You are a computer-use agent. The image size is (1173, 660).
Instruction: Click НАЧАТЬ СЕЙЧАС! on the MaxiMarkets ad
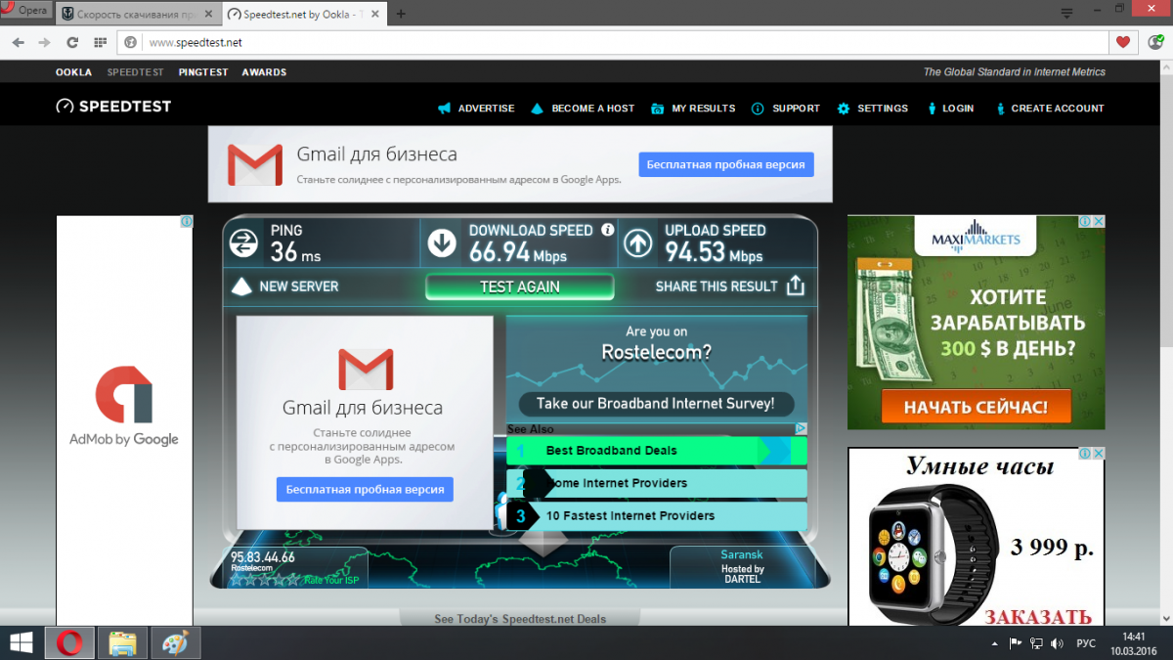click(x=976, y=407)
